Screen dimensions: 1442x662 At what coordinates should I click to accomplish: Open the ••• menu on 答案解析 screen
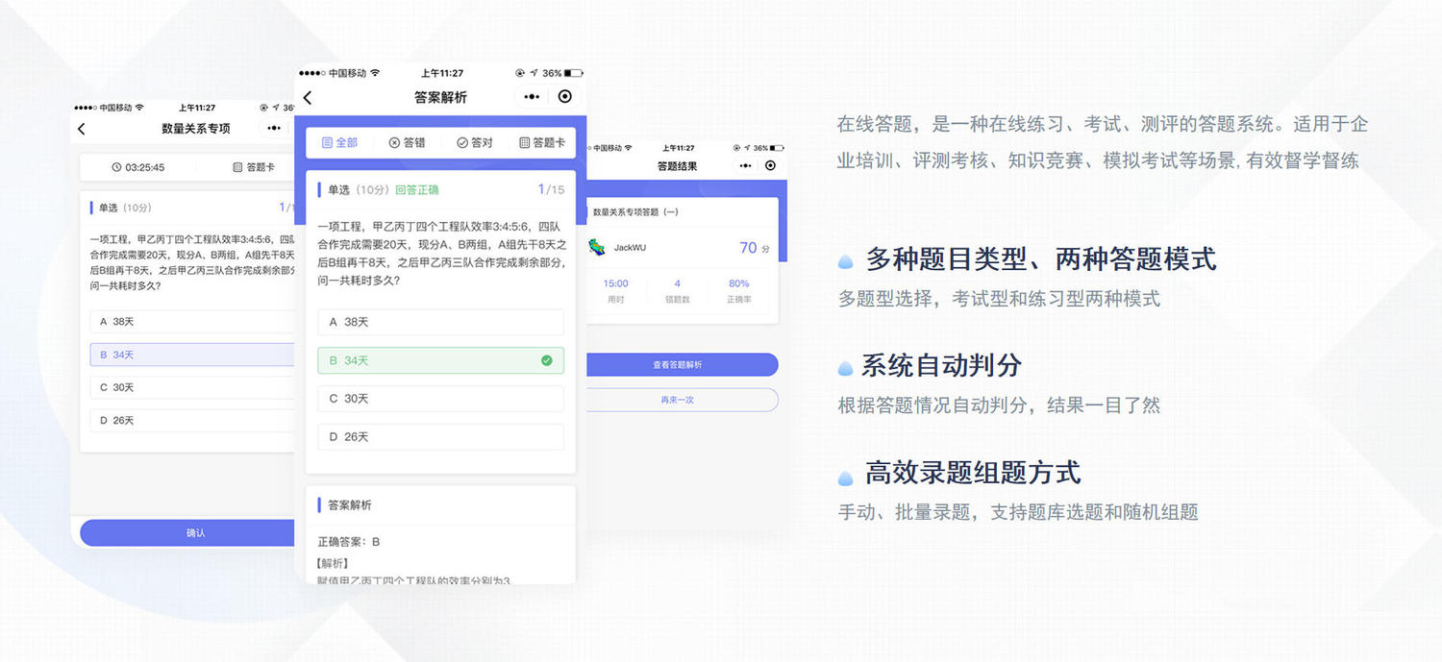532,97
